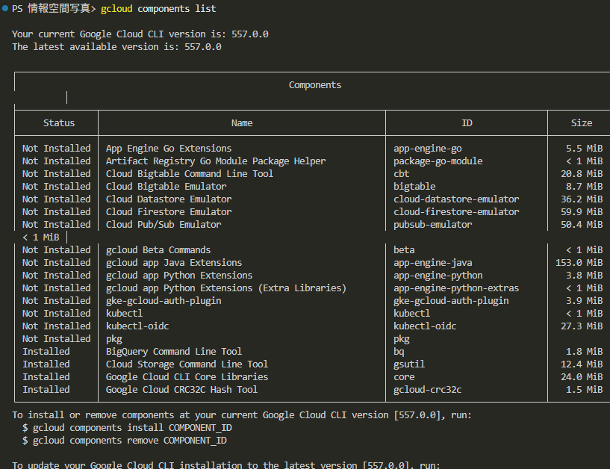Click the 153.0 MiB size value

580,262
